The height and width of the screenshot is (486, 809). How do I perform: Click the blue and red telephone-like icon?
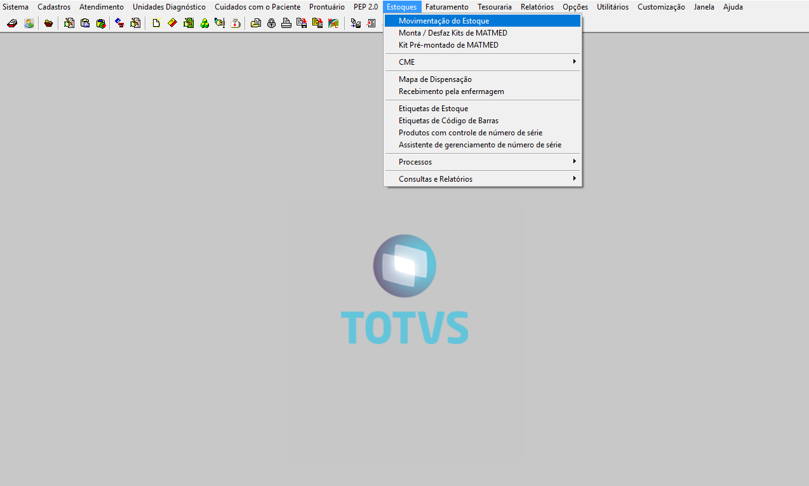point(119,24)
